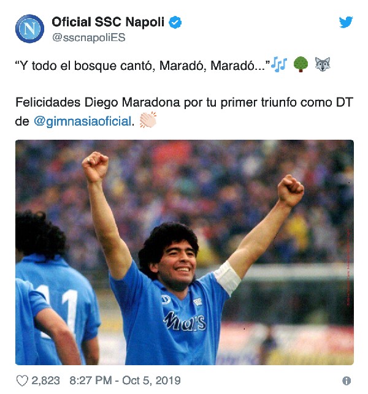This screenshot has width=368, height=394.
Task: Click the white captain armband in the photo
Action: coord(228,278)
